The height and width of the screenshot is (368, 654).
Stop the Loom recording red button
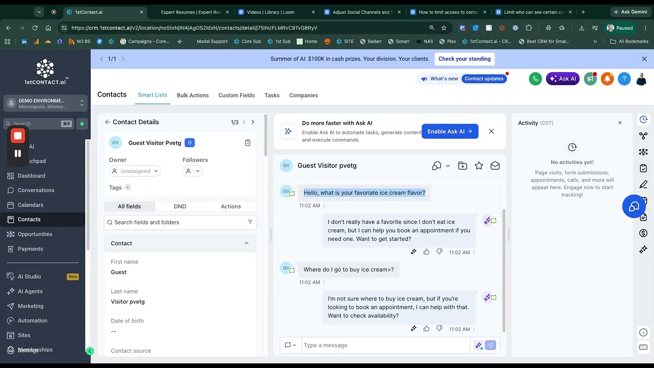[x=18, y=136]
